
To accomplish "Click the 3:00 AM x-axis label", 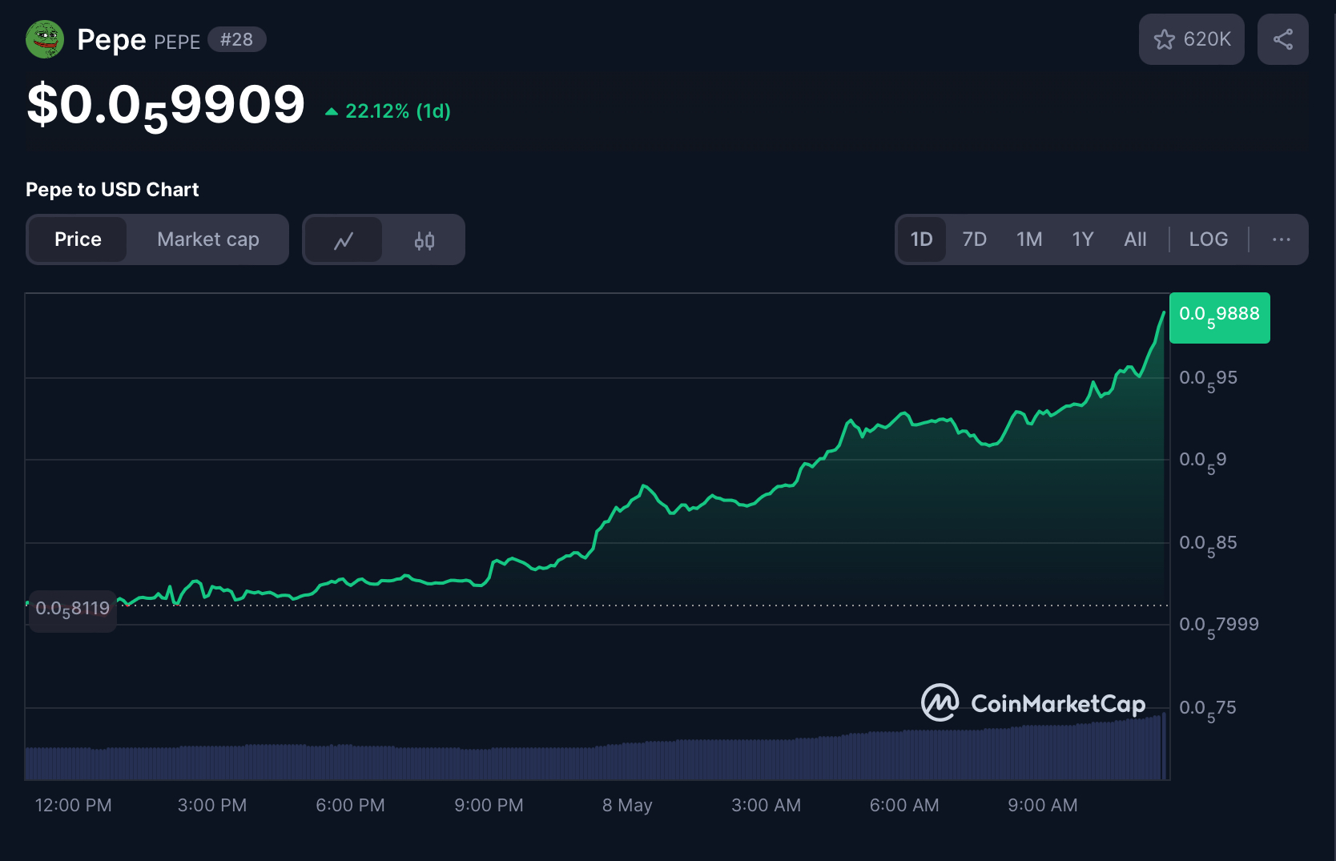I will (x=766, y=805).
